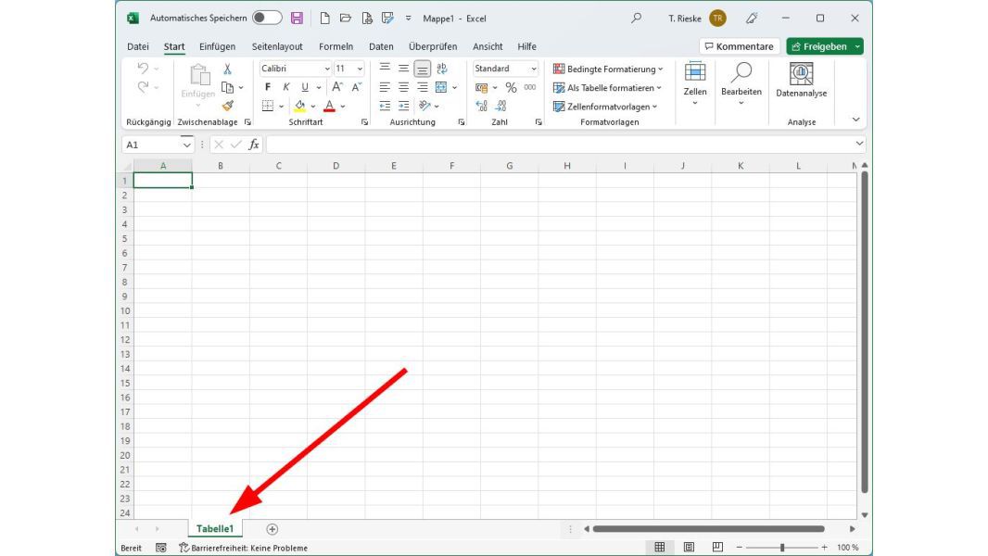Viewport: 988px width, 556px height.
Task: Expand the formula bar
Action: [859, 145]
